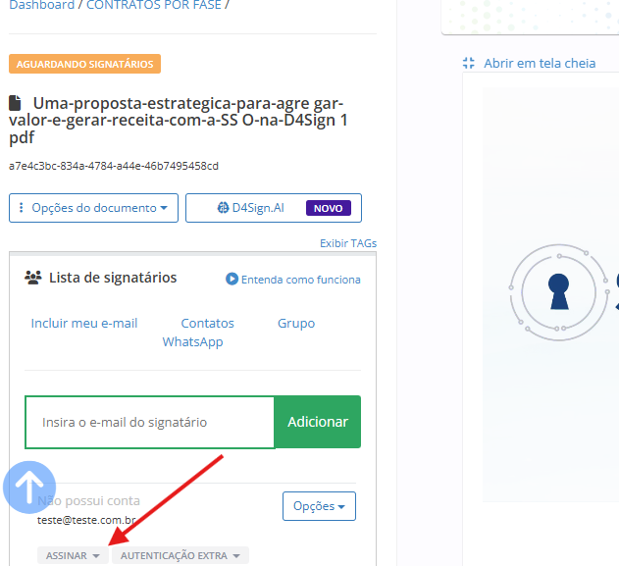Click the Não possui conta label
The width and height of the screenshot is (619, 566).
pos(88,501)
